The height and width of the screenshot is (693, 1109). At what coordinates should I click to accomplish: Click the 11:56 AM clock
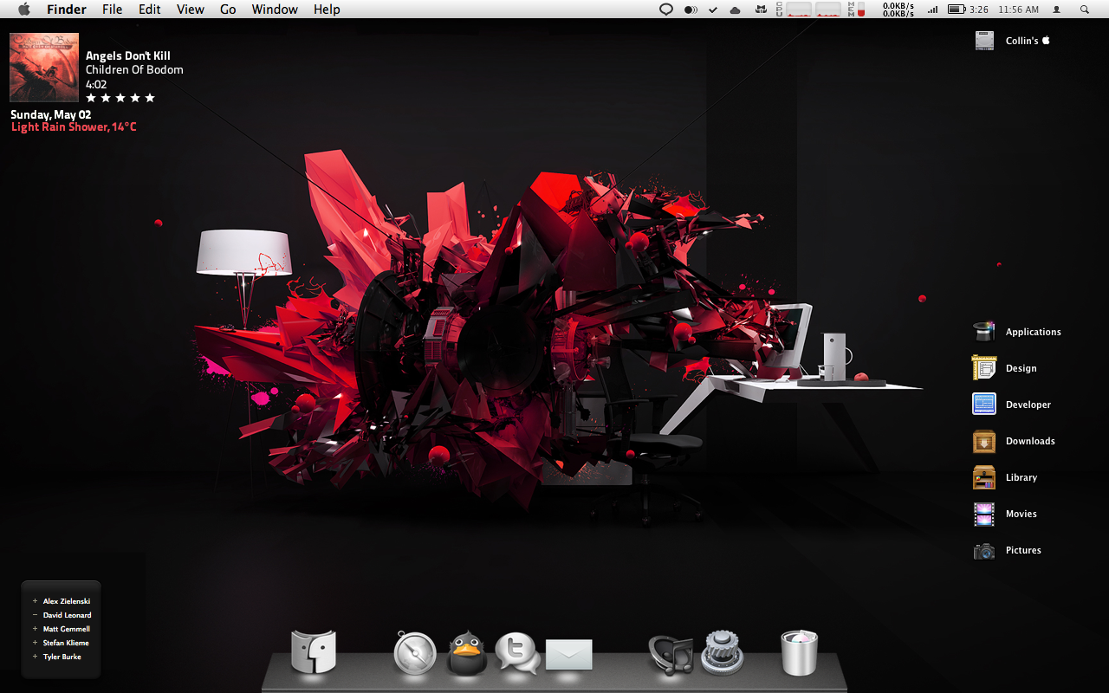tap(1019, 10)
